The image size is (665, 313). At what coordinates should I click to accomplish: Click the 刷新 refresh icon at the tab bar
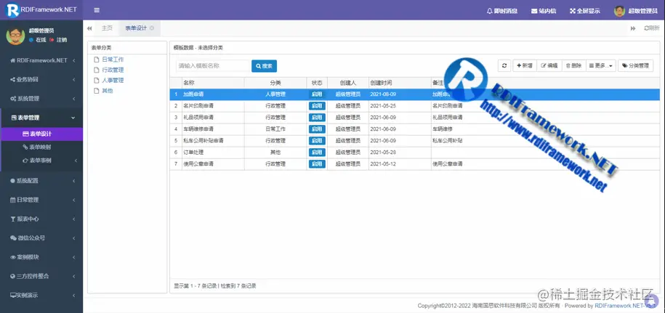click(652, 28)
